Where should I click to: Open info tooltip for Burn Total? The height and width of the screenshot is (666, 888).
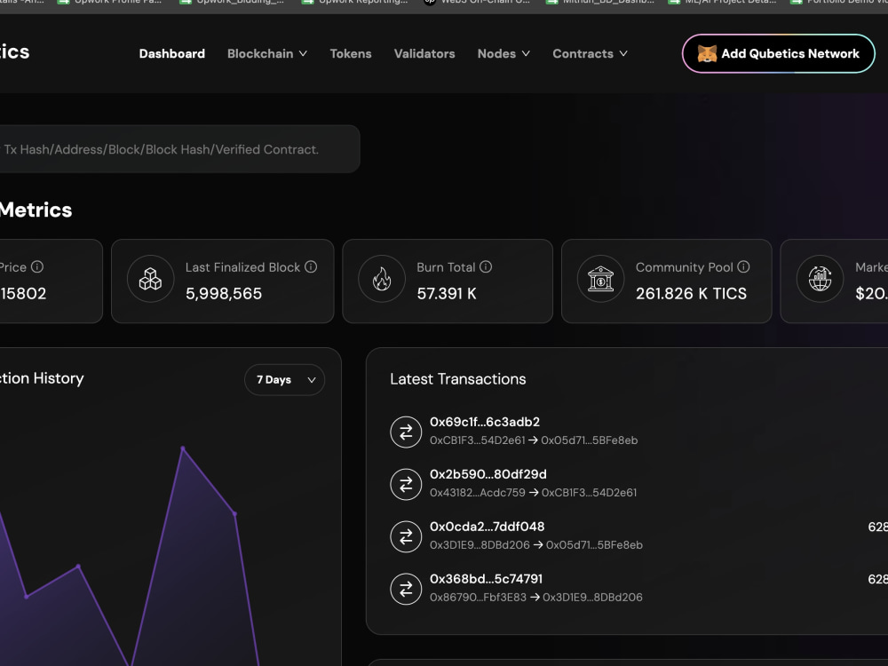click(486, 266)
